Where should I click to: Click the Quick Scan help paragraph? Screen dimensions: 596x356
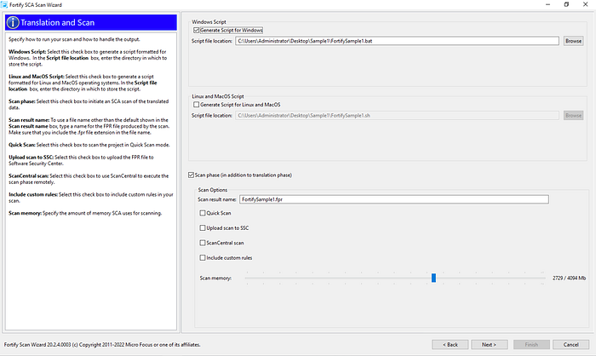(x=89, y=145)
